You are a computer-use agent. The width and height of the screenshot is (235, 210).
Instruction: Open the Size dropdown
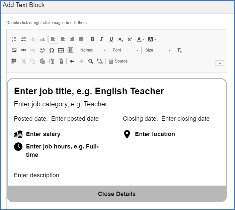coord(158,50)
